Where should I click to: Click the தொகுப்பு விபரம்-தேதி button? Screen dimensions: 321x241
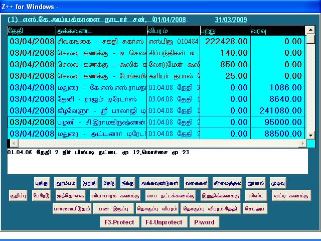(x=211, y=209)
